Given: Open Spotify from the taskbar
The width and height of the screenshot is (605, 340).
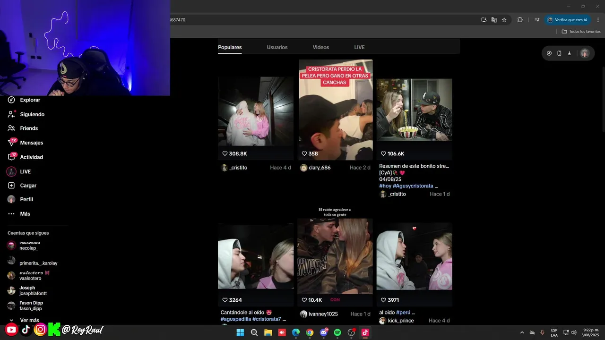Looking at the screenshot, I should (337, 332).
